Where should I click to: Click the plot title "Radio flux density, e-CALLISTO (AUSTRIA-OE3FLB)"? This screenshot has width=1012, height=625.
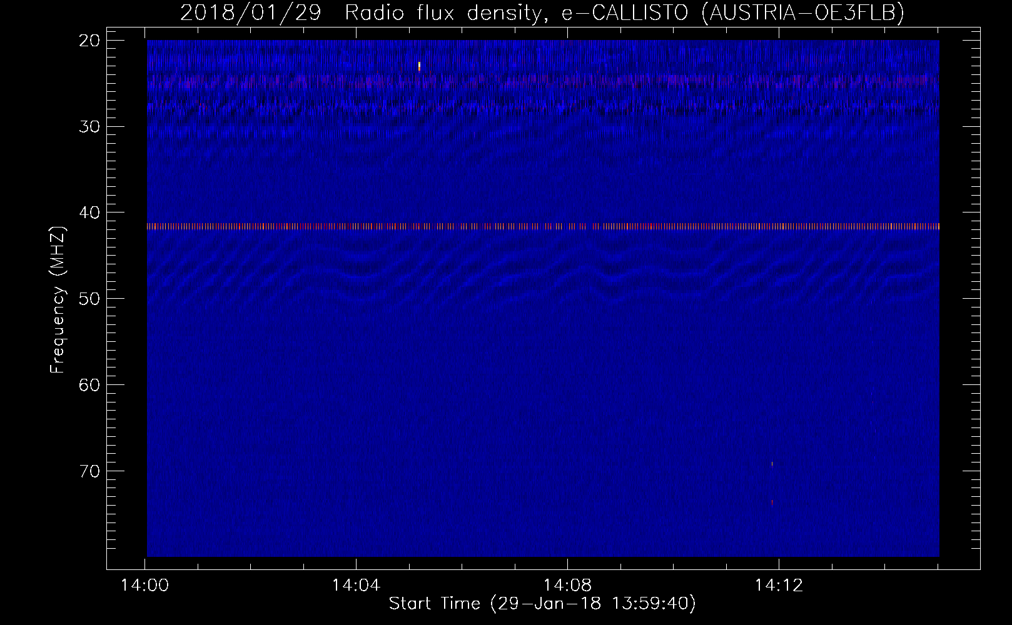click(624, 12)
